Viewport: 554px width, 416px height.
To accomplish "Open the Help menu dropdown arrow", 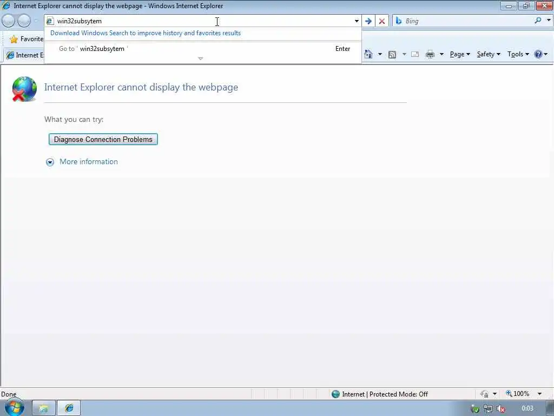I will 545,54.
